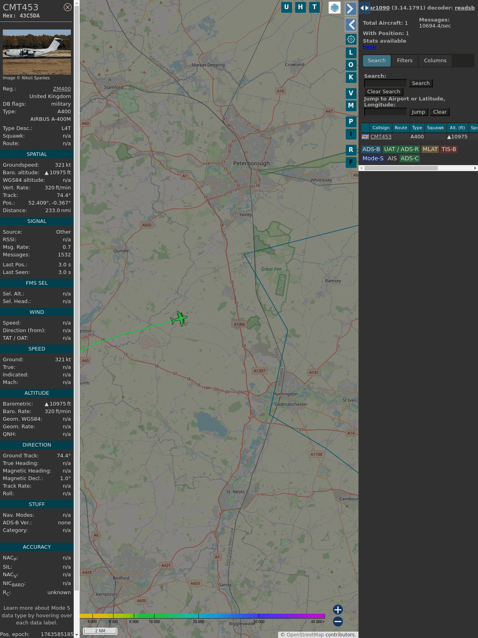Click the SIGNAL section header

37,221
